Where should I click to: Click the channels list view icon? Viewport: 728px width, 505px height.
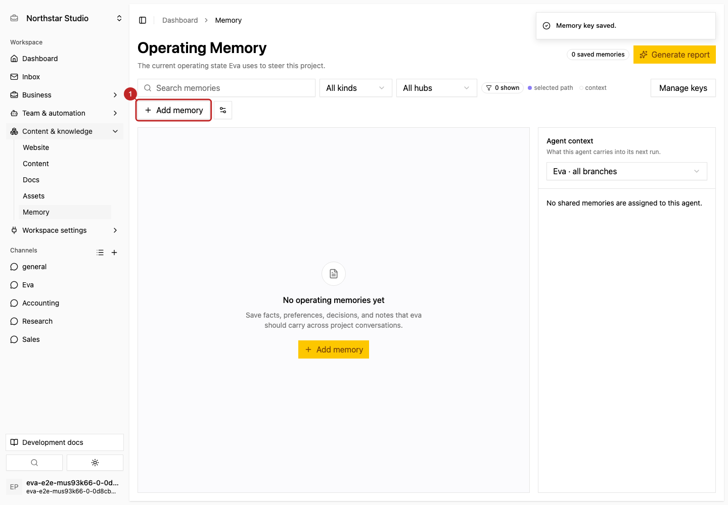point(100,252)
